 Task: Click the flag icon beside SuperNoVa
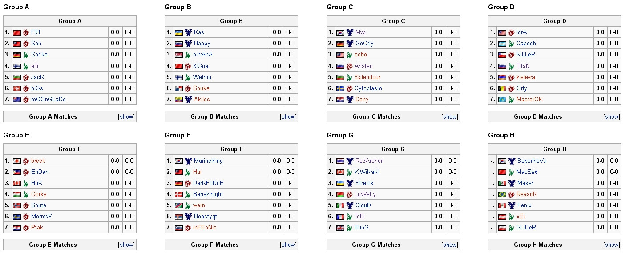coord(502,161)
